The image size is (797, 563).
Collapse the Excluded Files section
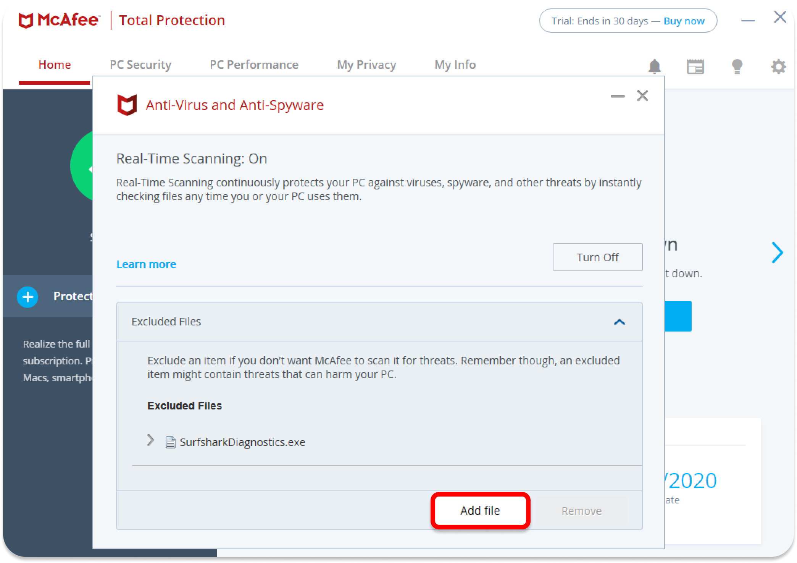[x=619, y=322]
